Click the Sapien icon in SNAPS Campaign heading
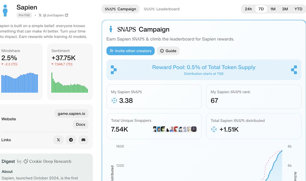Image resolution: width=306 pixels, height=181 pixels. [x=111, y=29]
